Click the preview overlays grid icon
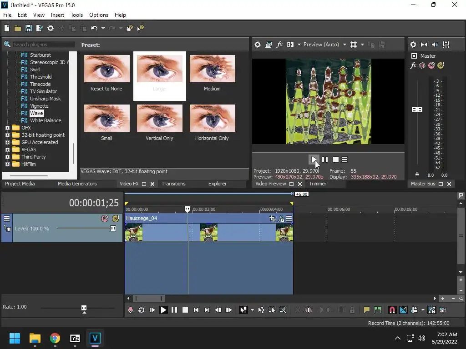Screen dimensions: 466x349 pos(353,45)
